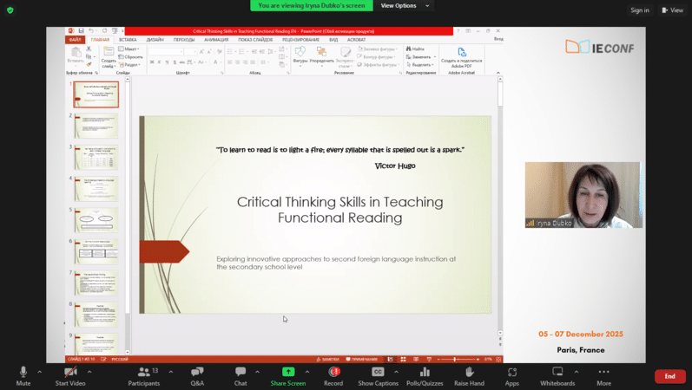Click the green Share Screen icon
692x390 pixels.
[x=287, y=372]
